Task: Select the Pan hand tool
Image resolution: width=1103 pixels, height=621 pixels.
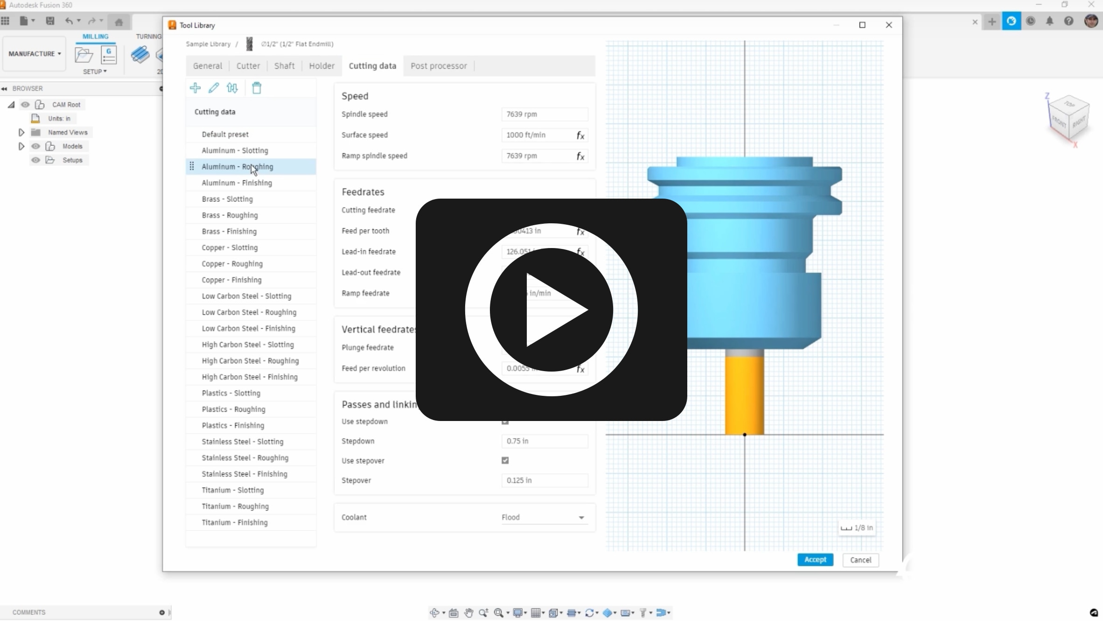Action: tap(468, 613)
